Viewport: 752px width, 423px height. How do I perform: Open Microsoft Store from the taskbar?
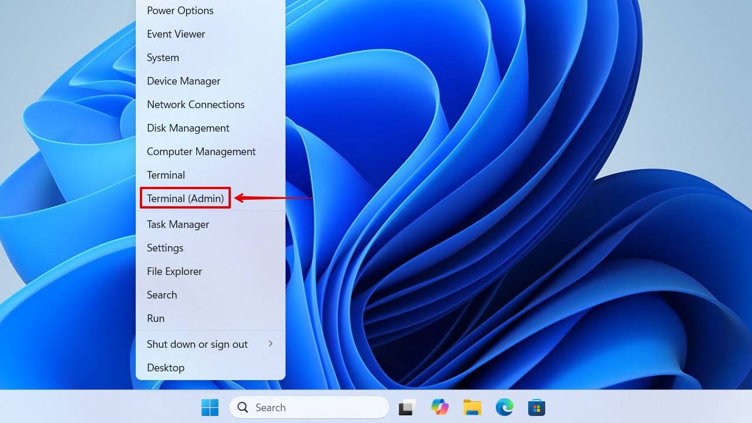536,407
